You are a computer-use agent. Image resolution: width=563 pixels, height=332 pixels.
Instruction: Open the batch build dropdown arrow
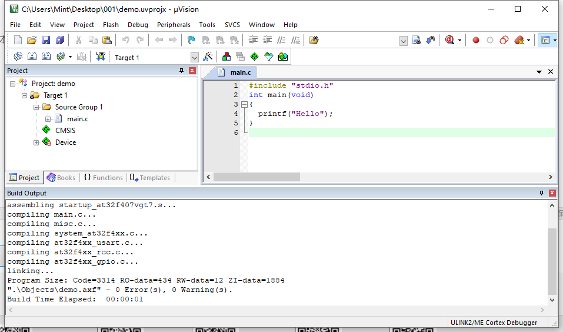[70, 57]
